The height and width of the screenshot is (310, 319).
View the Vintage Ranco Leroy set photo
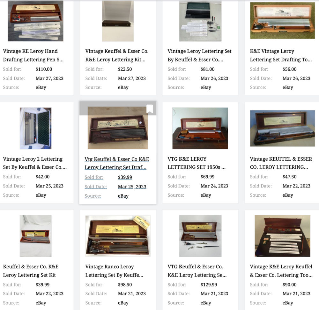[118, 236]
